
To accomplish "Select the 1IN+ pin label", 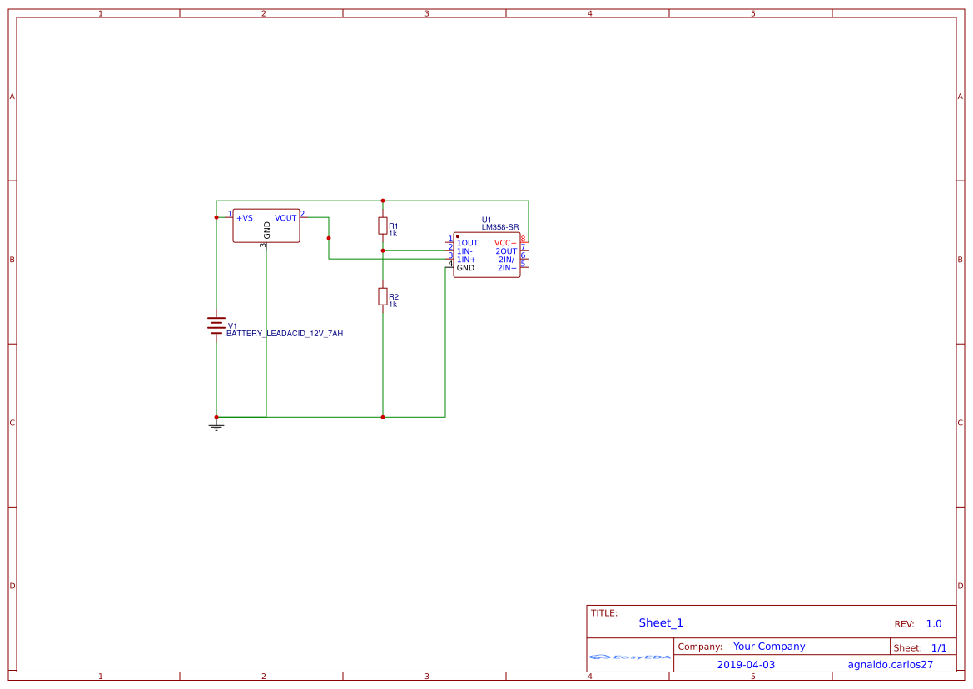I will click(x=466, y=260).
